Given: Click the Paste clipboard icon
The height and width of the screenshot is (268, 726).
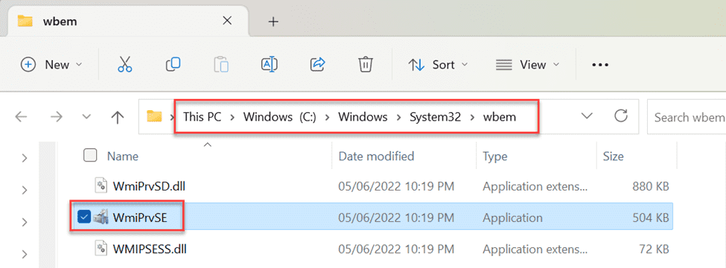Looking at the screenshot, I should [221, 64].
